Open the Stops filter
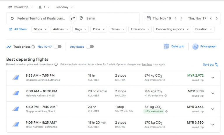Image resolution: width=224 pixels, height=135 pixels. coord(40,29)
